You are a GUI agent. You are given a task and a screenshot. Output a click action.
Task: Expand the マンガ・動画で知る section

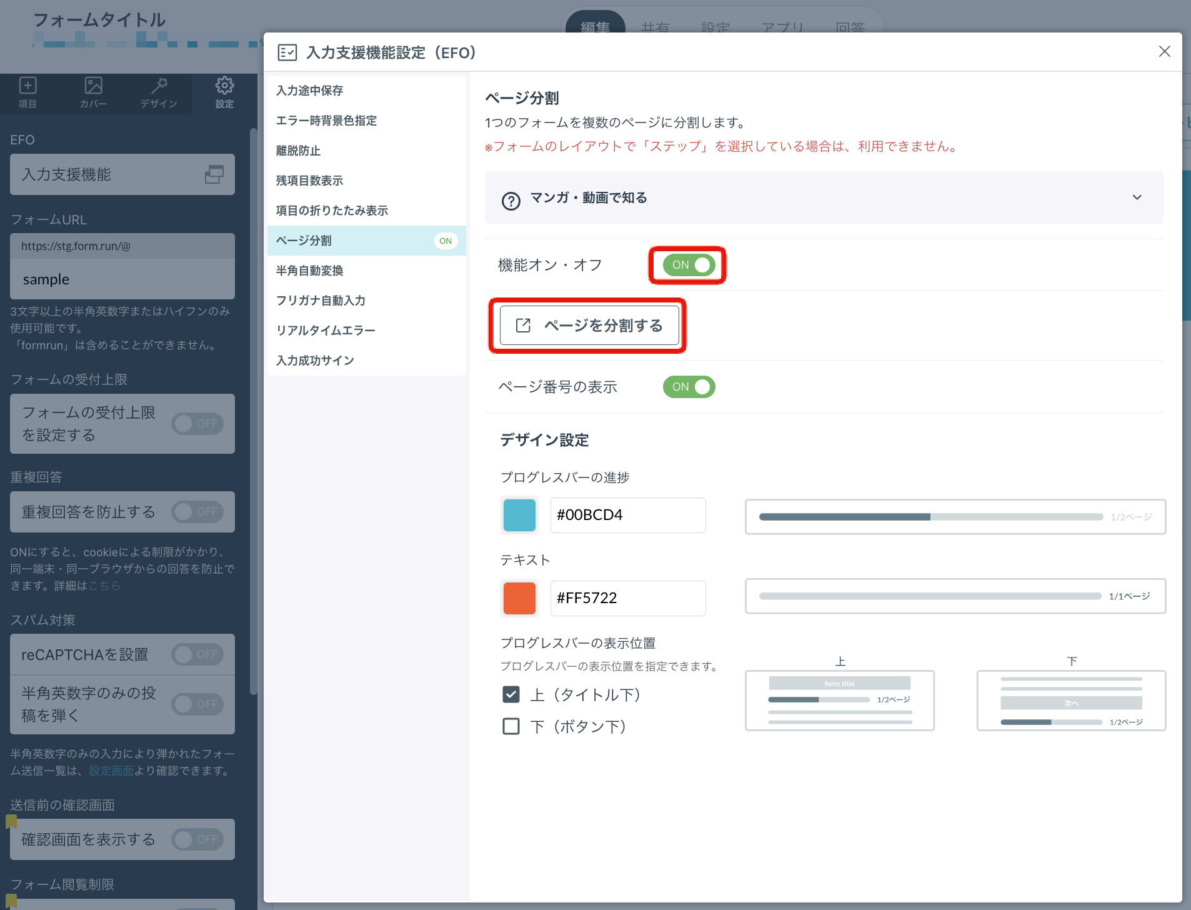coord(824,197)
